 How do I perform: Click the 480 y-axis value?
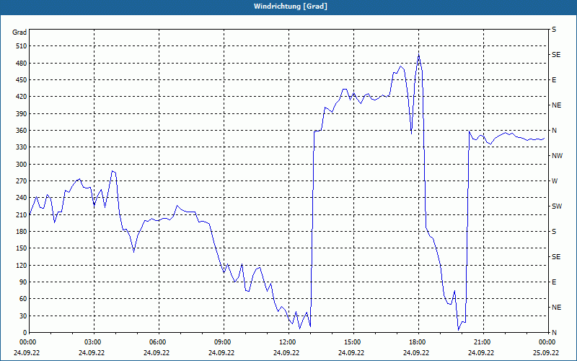coord(22,64)
